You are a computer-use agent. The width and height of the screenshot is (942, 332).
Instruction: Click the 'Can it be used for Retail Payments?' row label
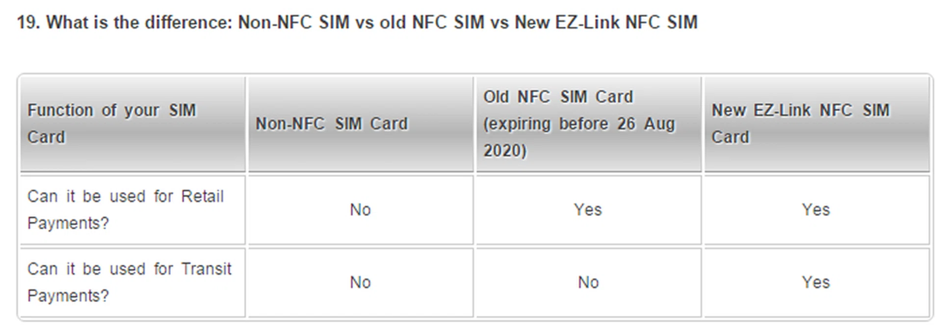[125, 210]
